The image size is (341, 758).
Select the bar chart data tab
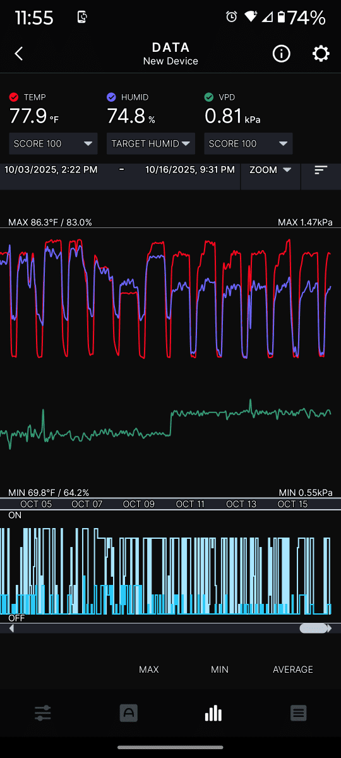tap(213, 714)
